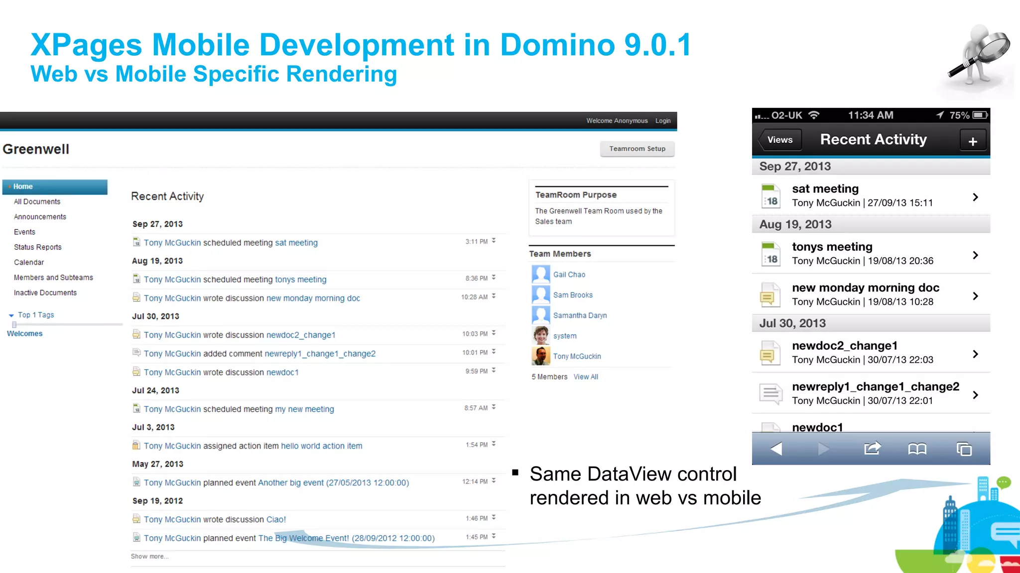Open the sat meeting link
This screenshot has height=573, width=1020.
[x=296, y=243]
